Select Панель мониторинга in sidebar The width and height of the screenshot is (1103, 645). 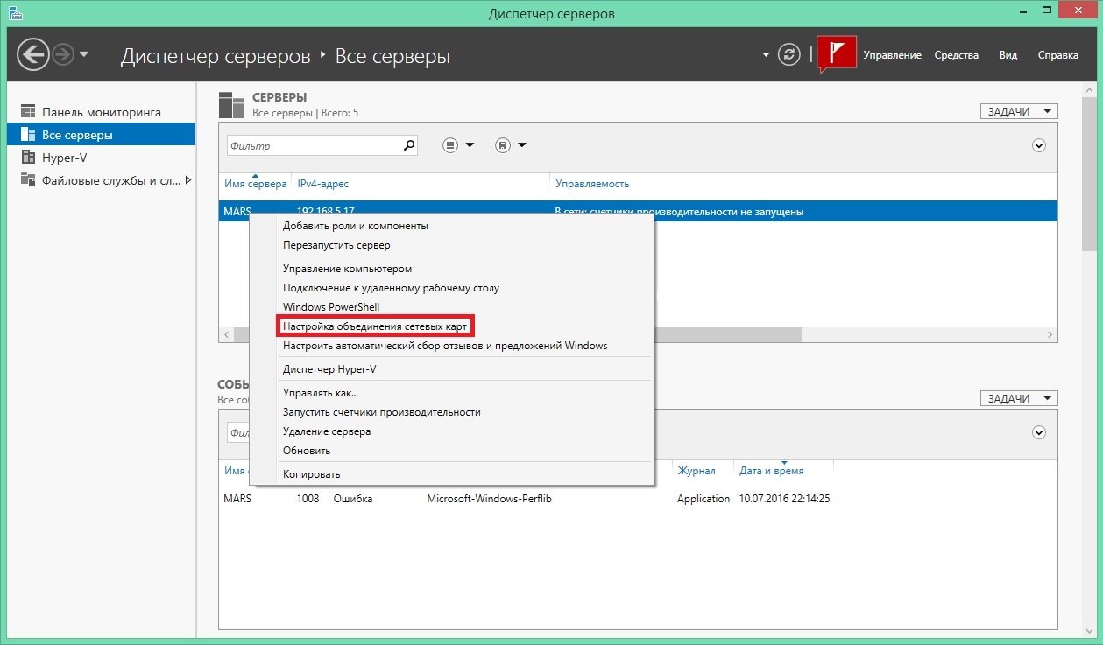pos(102,112)
